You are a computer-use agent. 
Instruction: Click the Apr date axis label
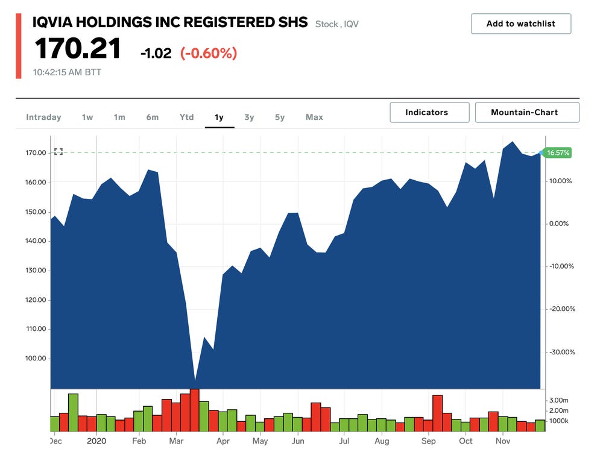click(x=223, y=441)
